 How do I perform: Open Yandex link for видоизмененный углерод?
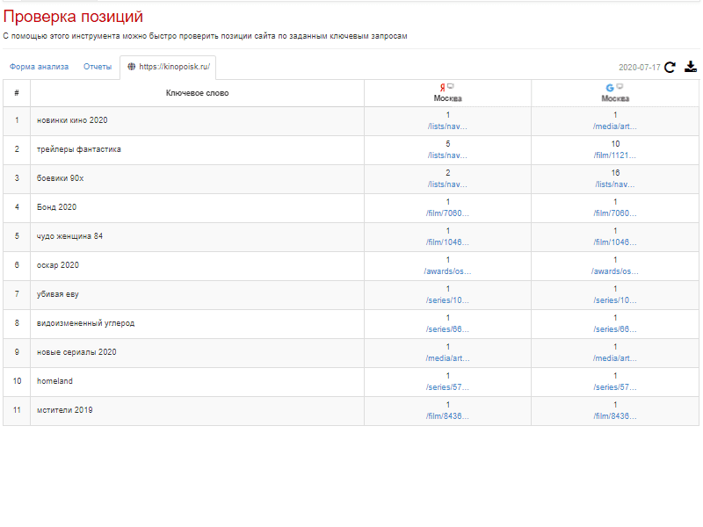447,329
